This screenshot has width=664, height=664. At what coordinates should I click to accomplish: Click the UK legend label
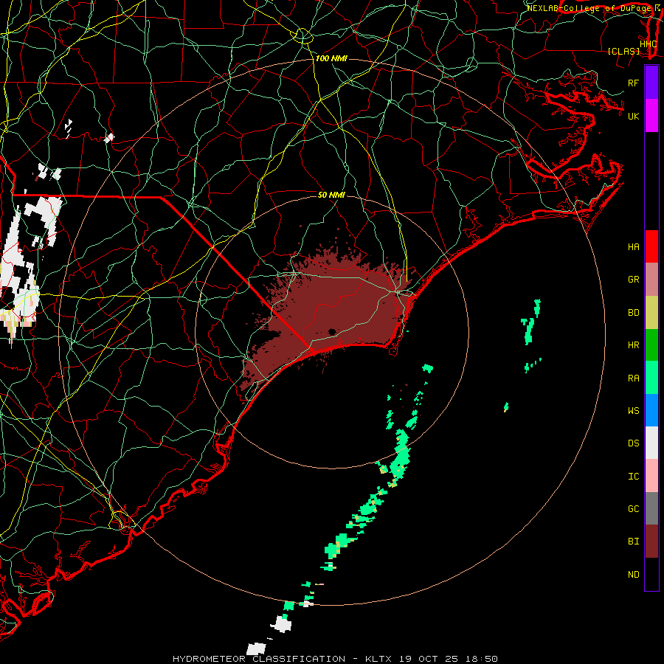633,116
